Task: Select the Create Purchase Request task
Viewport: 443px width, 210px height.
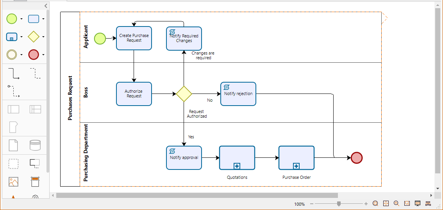Action: tap(134, 38)
